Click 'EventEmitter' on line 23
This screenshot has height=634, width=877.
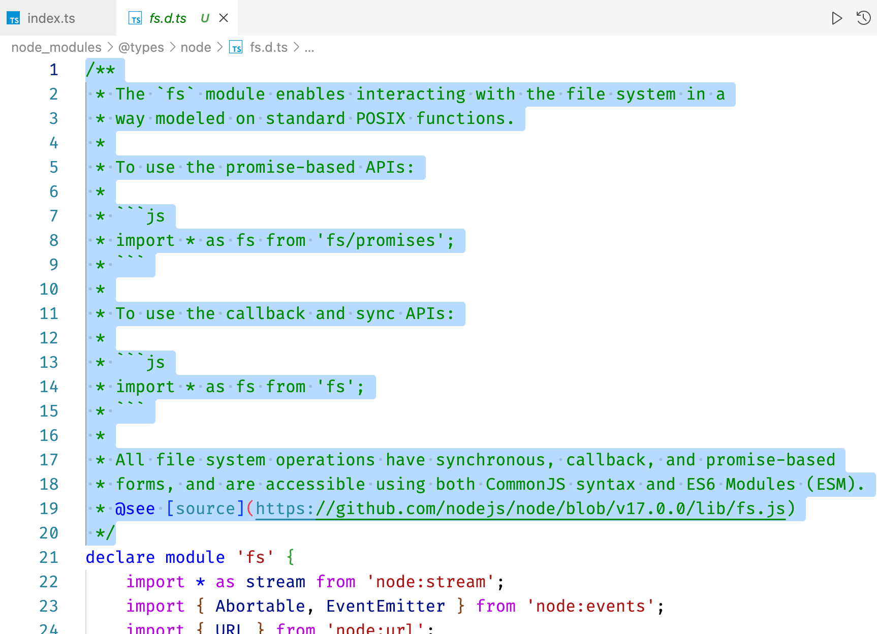pos(386,606)
